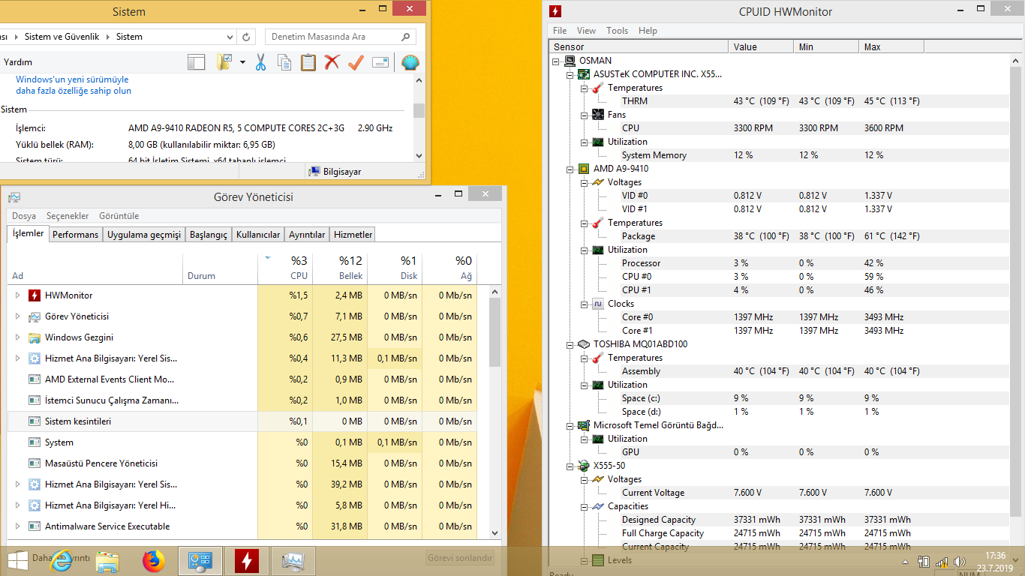
Task: Click the Sistem window vertical scrollbar
Action: coord(419,112)
